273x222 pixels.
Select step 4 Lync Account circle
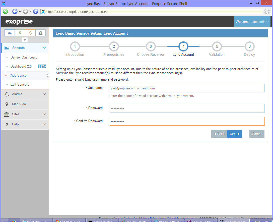tap(183, 46)
